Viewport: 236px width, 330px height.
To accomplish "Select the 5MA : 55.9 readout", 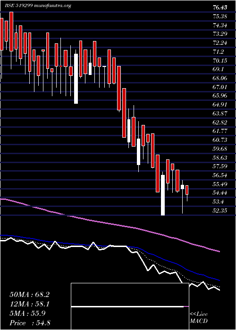I will (x=27, y=313).
